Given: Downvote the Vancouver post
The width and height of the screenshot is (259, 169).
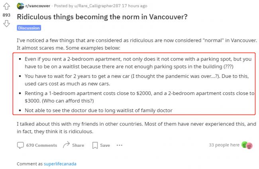Looking at the screenshot, I should [x=6, y=23].
